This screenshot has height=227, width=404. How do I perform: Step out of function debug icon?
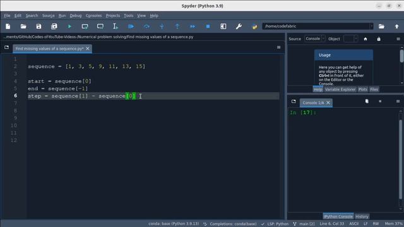(x=177, y=26)
